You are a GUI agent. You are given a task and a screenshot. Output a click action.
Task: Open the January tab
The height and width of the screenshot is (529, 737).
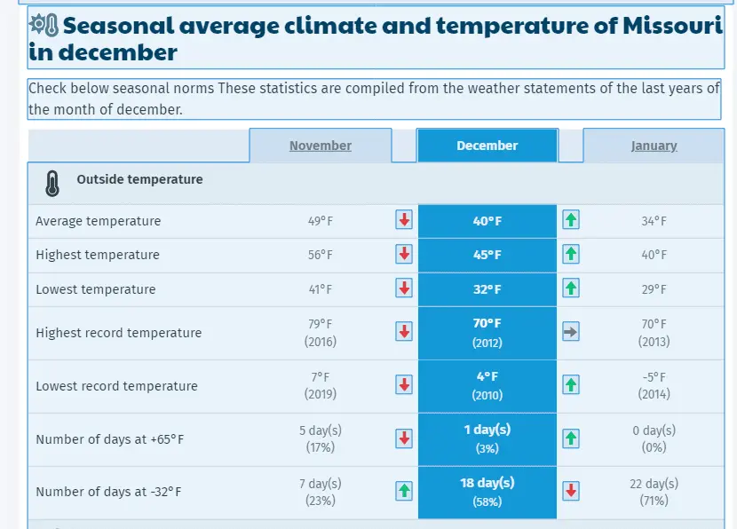tap(654, 146)
